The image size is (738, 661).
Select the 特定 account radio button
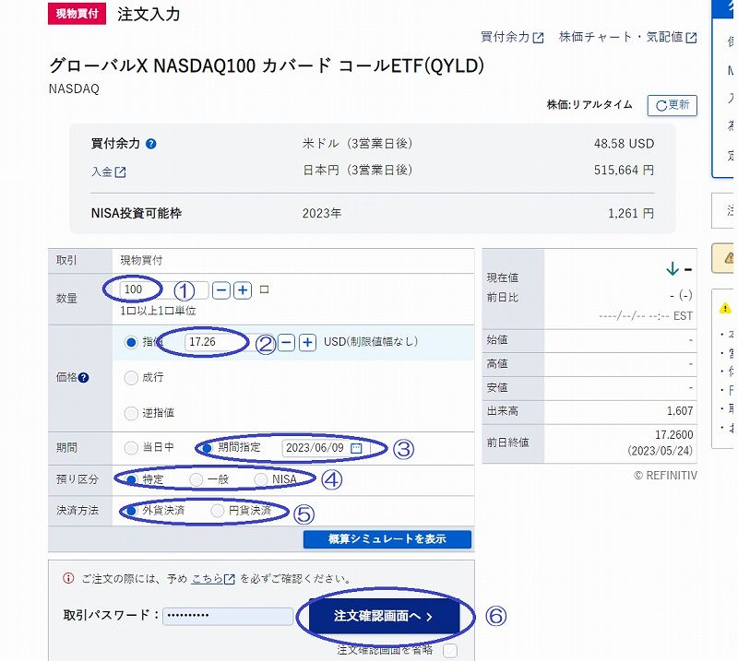click(131, 479)
